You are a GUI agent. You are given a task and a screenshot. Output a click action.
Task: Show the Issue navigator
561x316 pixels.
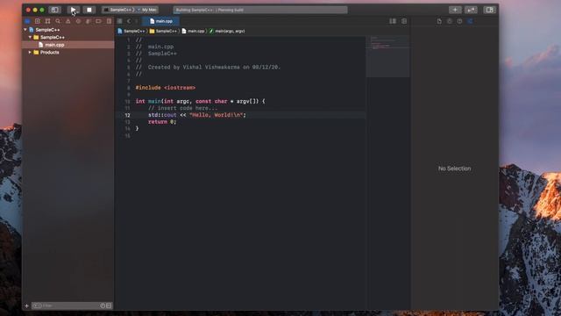pos(68,21)
